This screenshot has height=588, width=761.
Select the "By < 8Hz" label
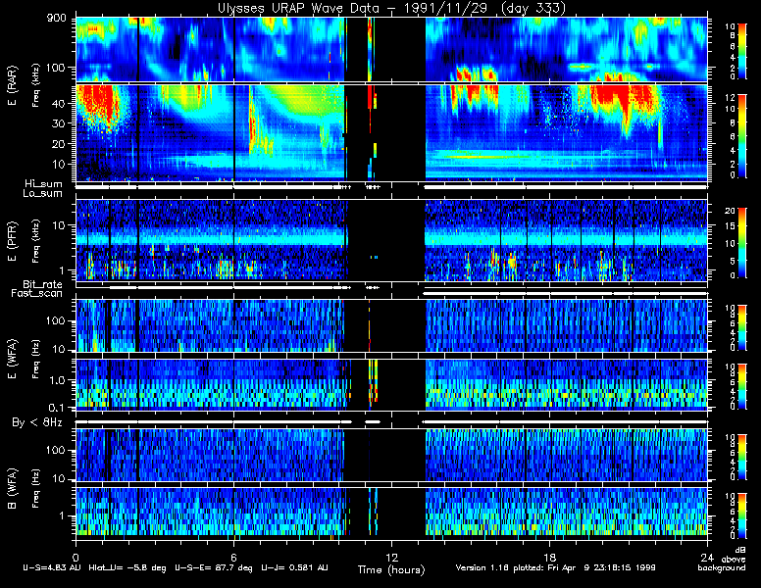(x=37, y=422)
